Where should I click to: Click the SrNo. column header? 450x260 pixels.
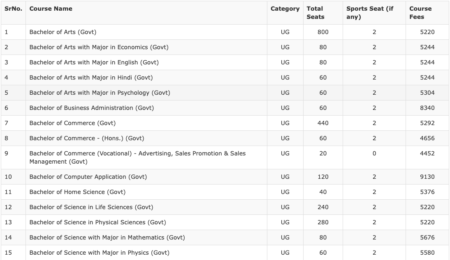click(13, 9)
